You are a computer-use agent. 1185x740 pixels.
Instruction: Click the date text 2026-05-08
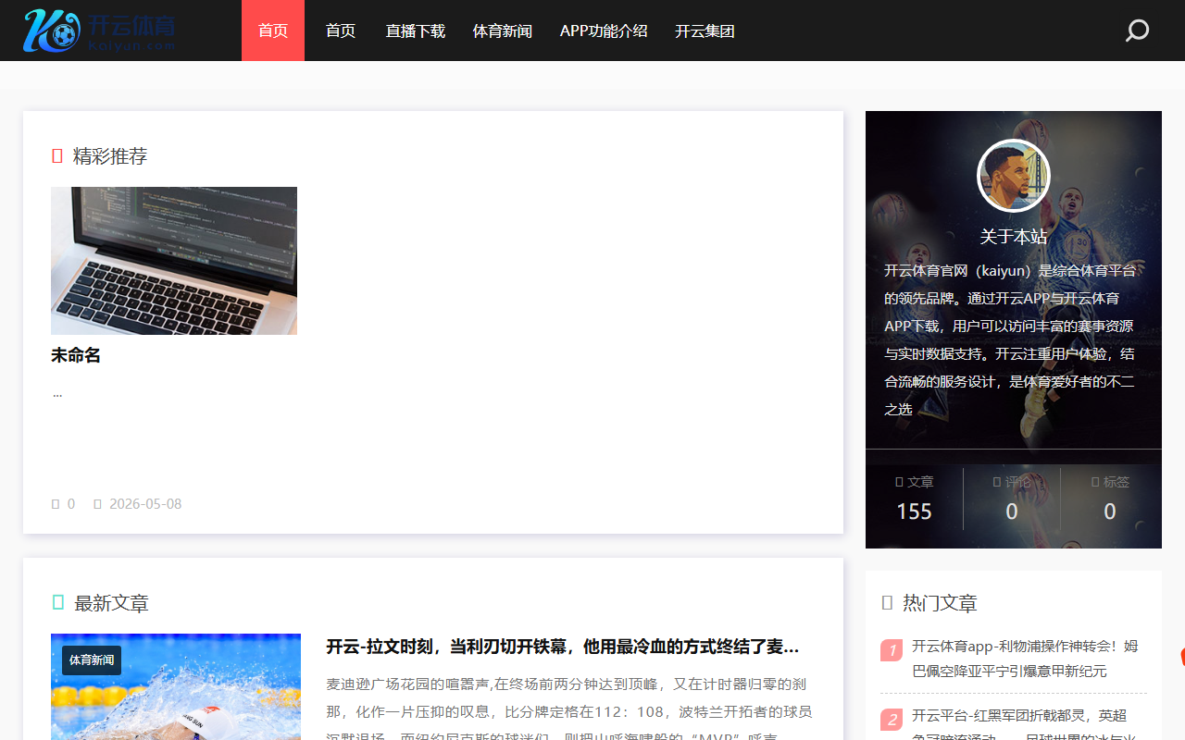pos(145,504)
